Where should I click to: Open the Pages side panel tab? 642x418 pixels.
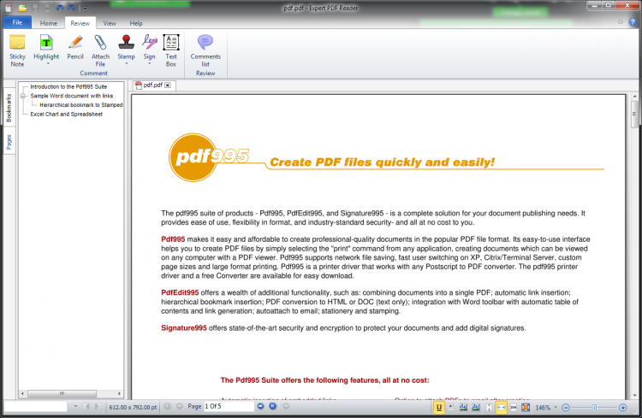click(x=9, y=142)
